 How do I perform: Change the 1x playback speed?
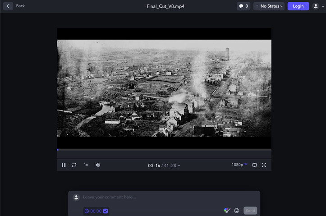(86, 165)
